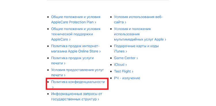216x106 pixels.
Task: Open the iCloud terms link
Action: click(120, 65)
